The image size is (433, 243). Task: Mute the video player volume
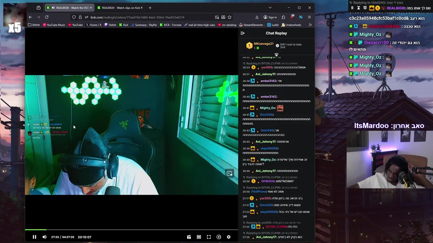click(44, 237)
